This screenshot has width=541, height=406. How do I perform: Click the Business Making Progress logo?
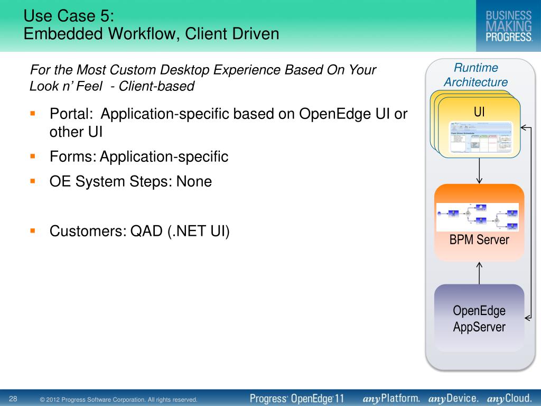point(509,26)
